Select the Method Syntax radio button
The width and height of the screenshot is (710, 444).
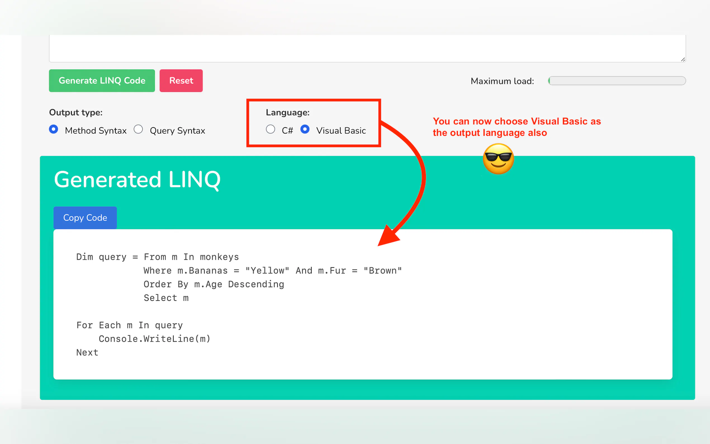click(x=53, y=129)
